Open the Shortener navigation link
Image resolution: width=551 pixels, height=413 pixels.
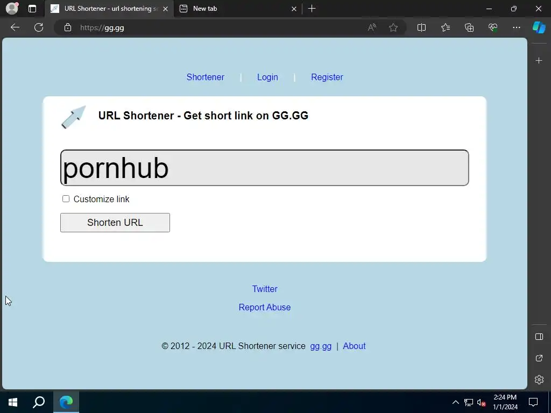[x=205, y=77]
